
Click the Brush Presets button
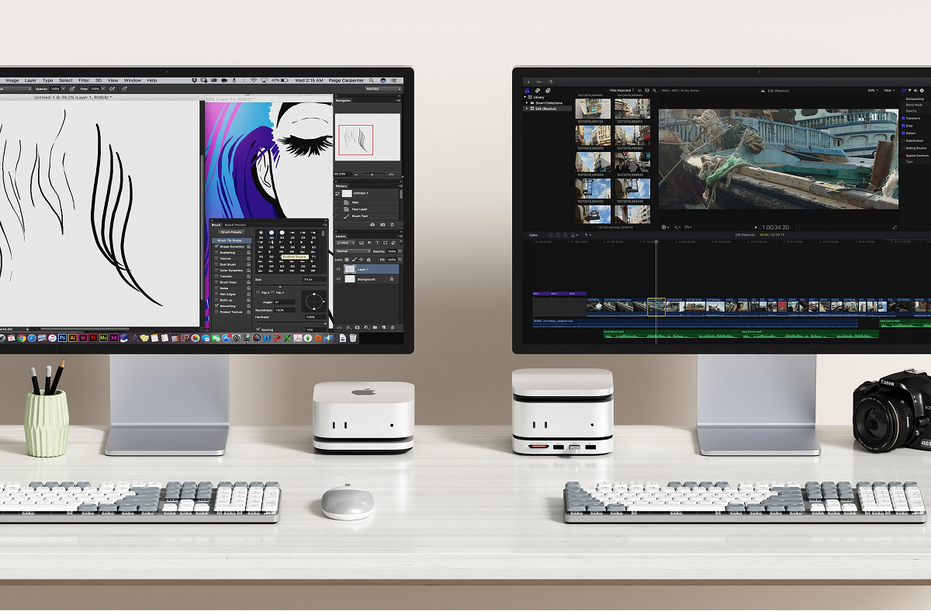232,232
